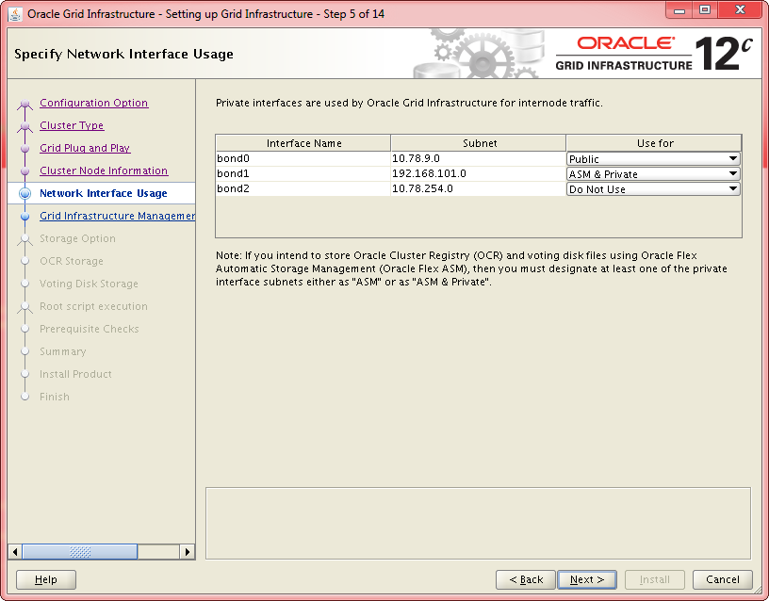Click the Configuration Option step bullet icon
Image resolution: width=769 pixels, height=601 pixels.
25,104
